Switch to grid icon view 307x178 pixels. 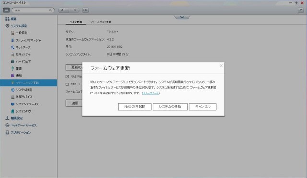[85, 10]
